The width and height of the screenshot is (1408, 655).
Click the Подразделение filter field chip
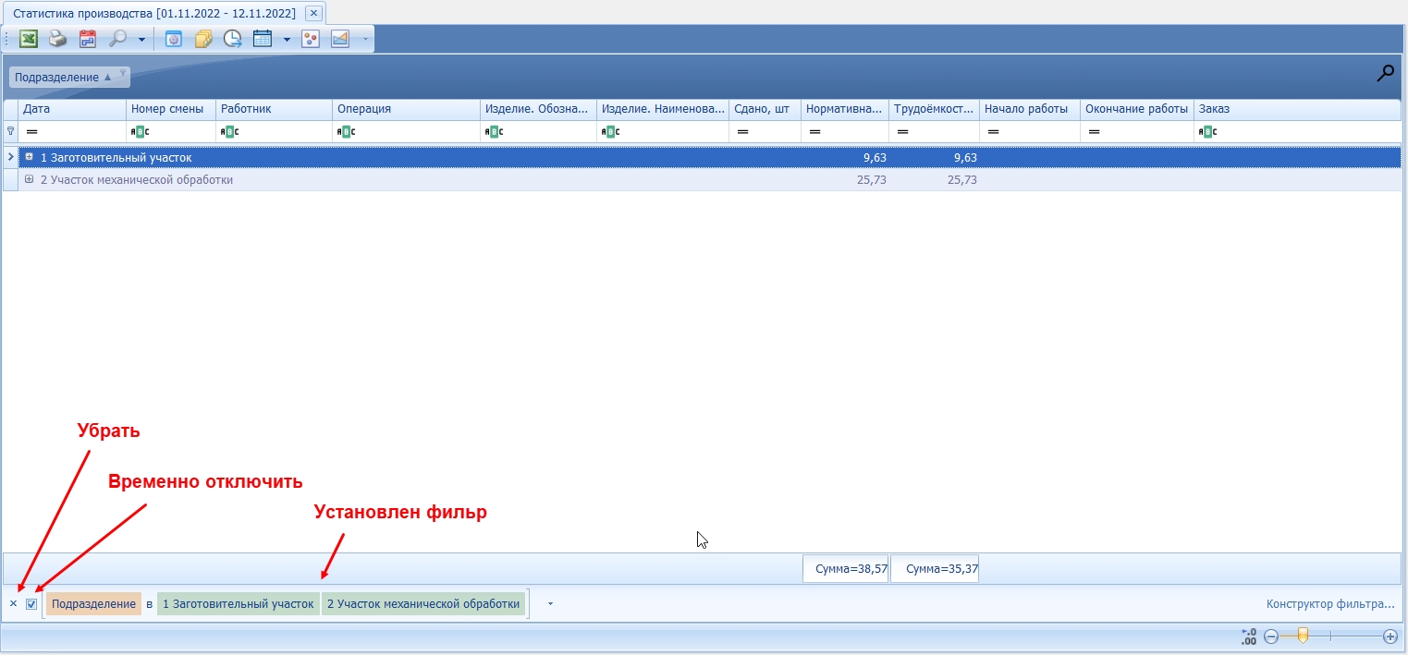pyautogui.click(x=93, y=604)
